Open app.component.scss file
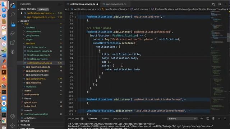230x129 pixels. (37, 75)
